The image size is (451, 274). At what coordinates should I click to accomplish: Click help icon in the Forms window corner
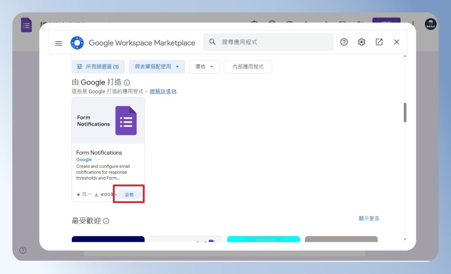[x=23, y=250]
